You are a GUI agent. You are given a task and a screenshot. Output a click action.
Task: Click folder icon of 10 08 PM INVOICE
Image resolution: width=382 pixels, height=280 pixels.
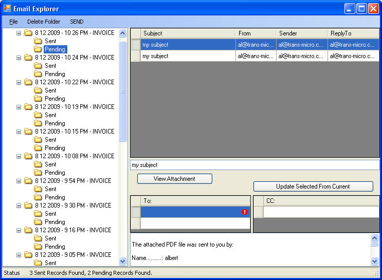(x=28, y=156)
